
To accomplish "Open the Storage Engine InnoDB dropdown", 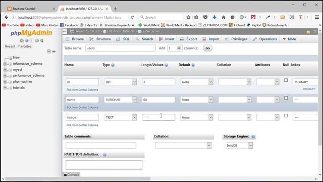I will click(x=239, y=146).
